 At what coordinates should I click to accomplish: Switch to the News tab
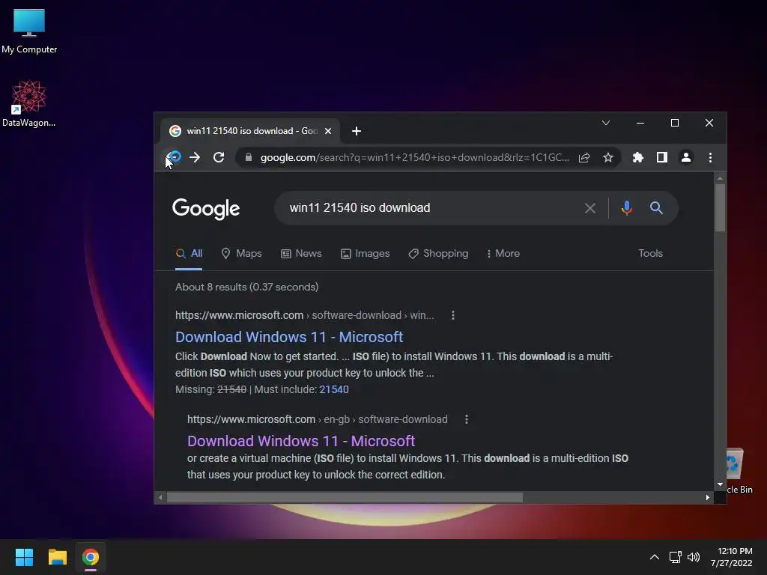click(301, 253)
